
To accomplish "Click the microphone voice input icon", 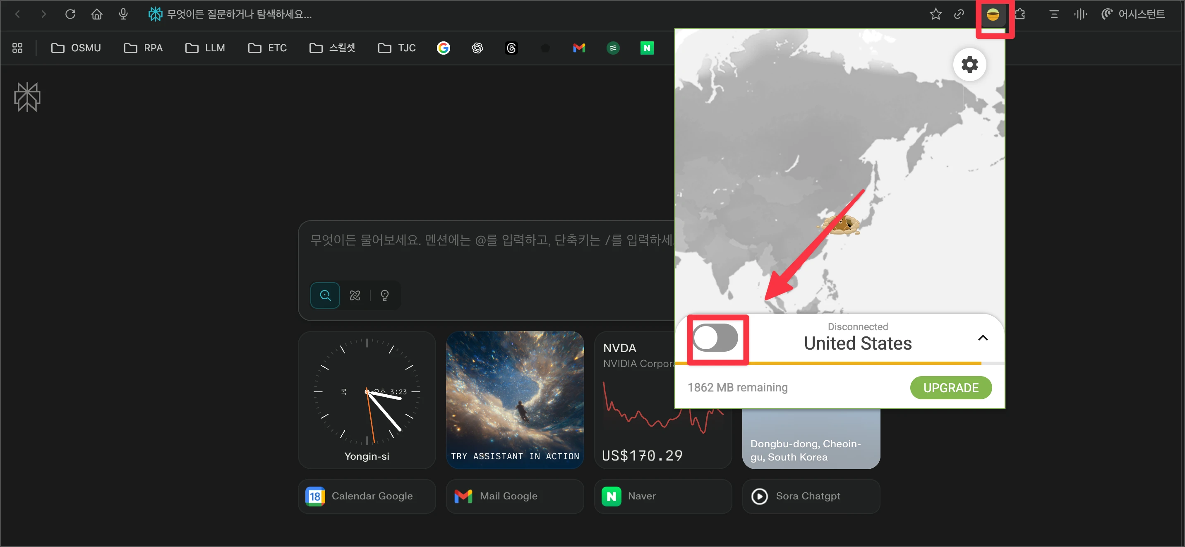I will pos(123,14).
